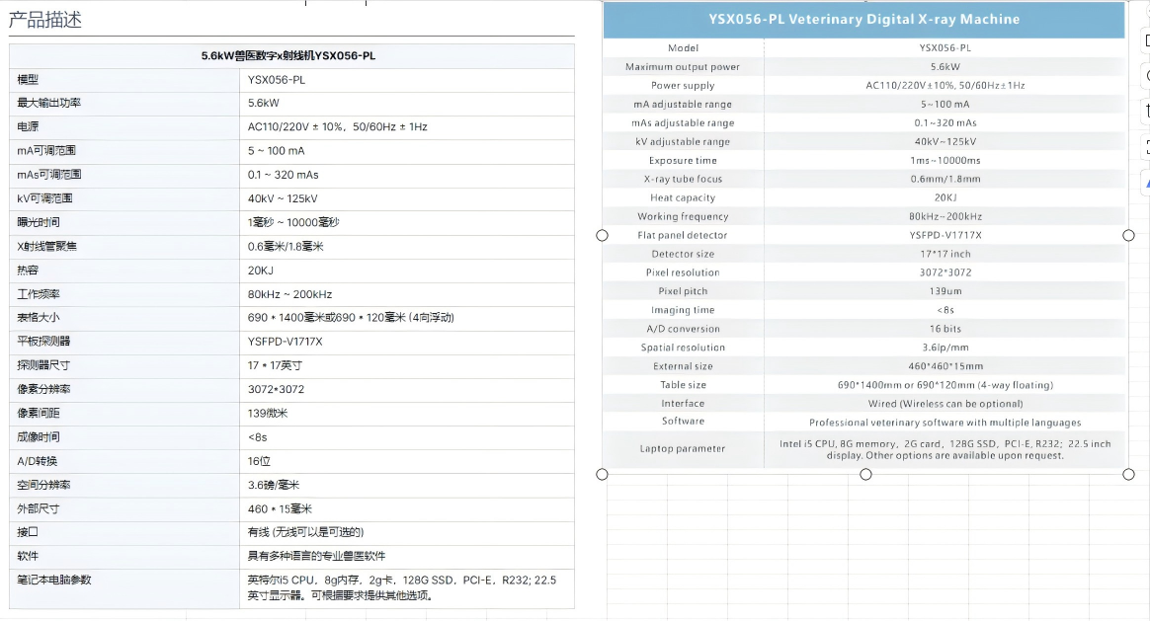Click the value 17*17 inch
Image resolution: width=1150 pixels, height=621 pixels.
(x=945, y=254)
